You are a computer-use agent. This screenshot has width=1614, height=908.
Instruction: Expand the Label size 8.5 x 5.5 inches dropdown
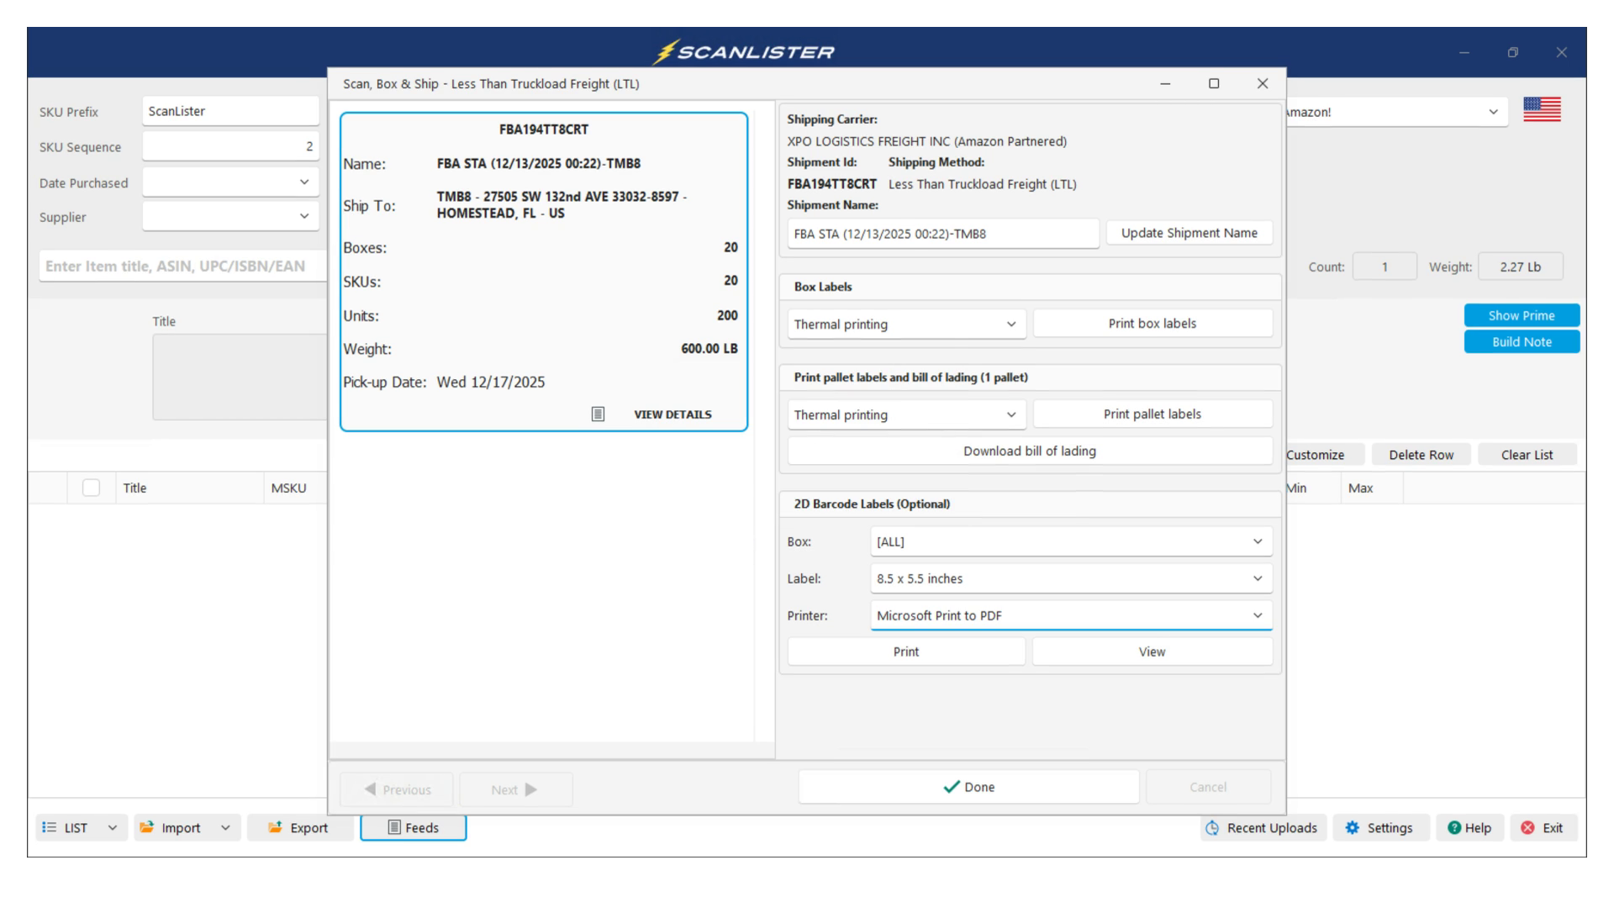point(1070,578)
